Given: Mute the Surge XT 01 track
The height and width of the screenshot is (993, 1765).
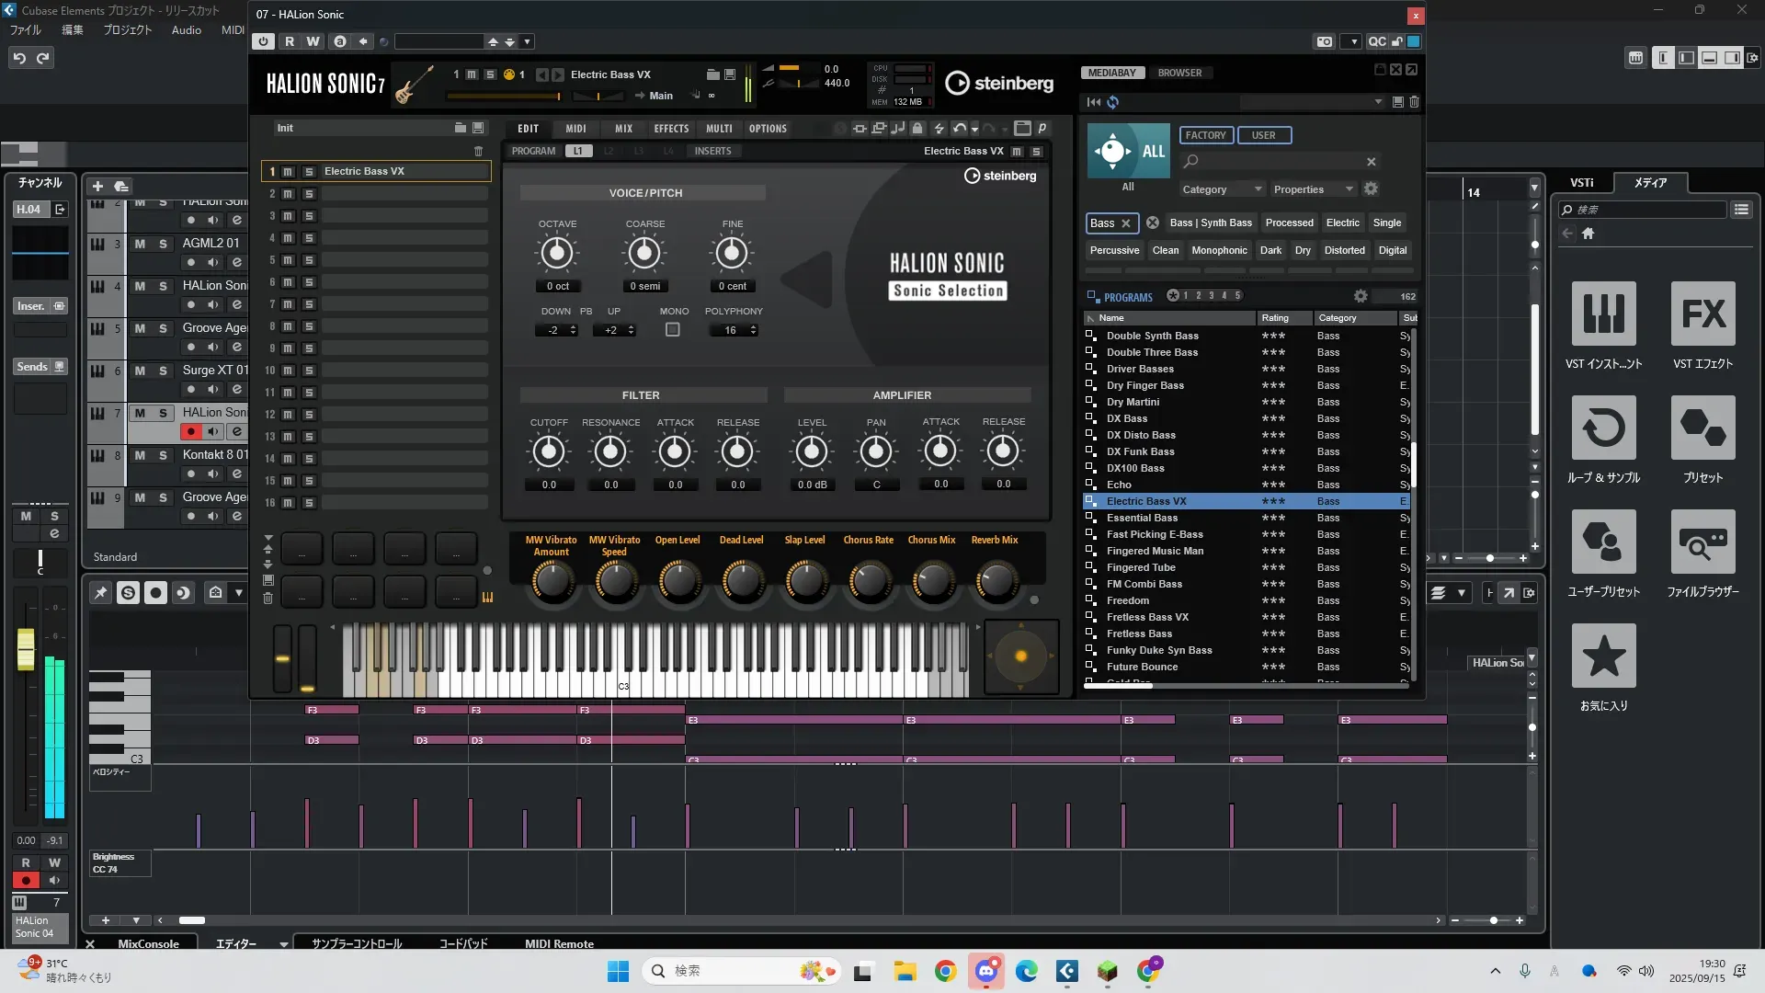Looking at the screenshot, I should [x=140, y=371].
